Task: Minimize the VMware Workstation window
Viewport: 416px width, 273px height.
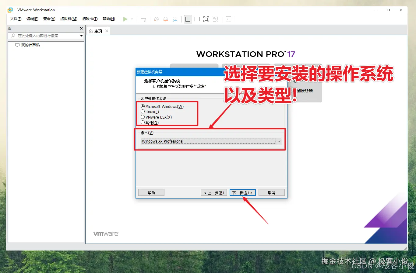Action: (x=375, y=10)
